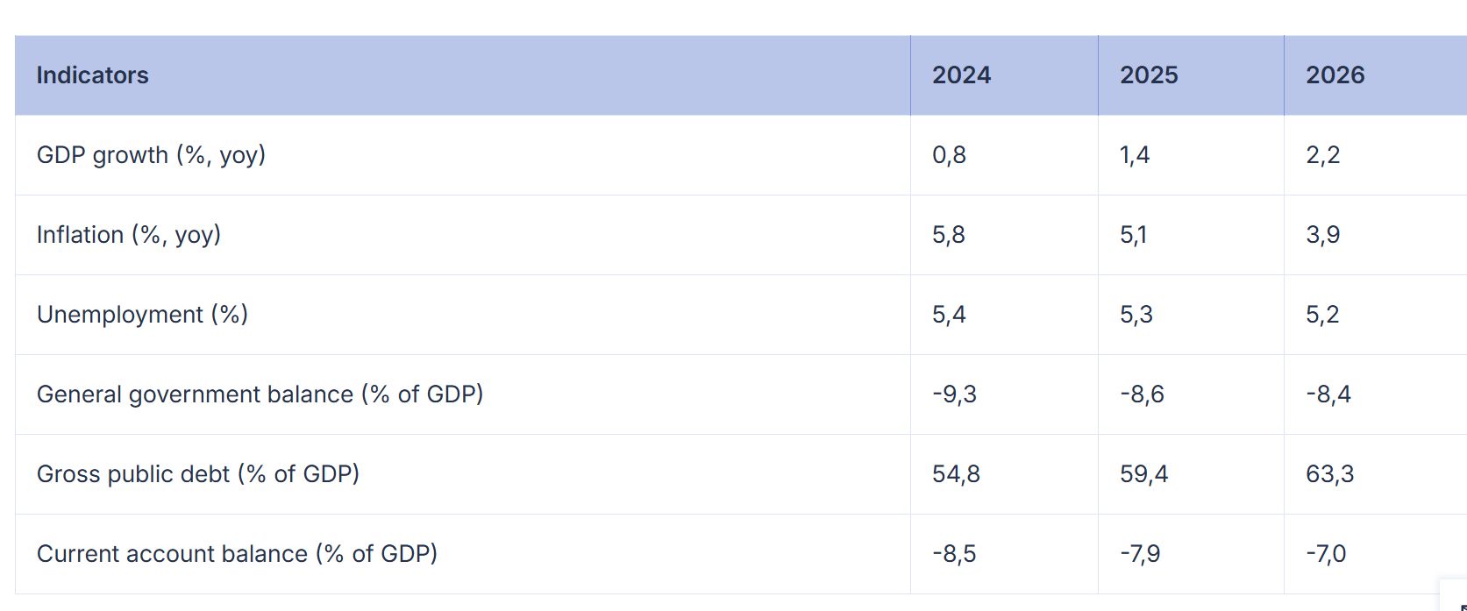Click the 2025 inflation value 5,1
Viewport: 1467px width, 611px height.
pos(1133,235)
